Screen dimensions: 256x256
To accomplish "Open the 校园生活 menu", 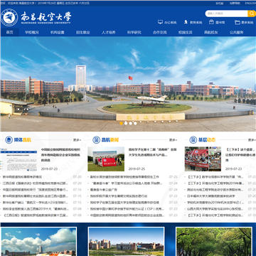I will pyautogui.click(x=186, y=32).
